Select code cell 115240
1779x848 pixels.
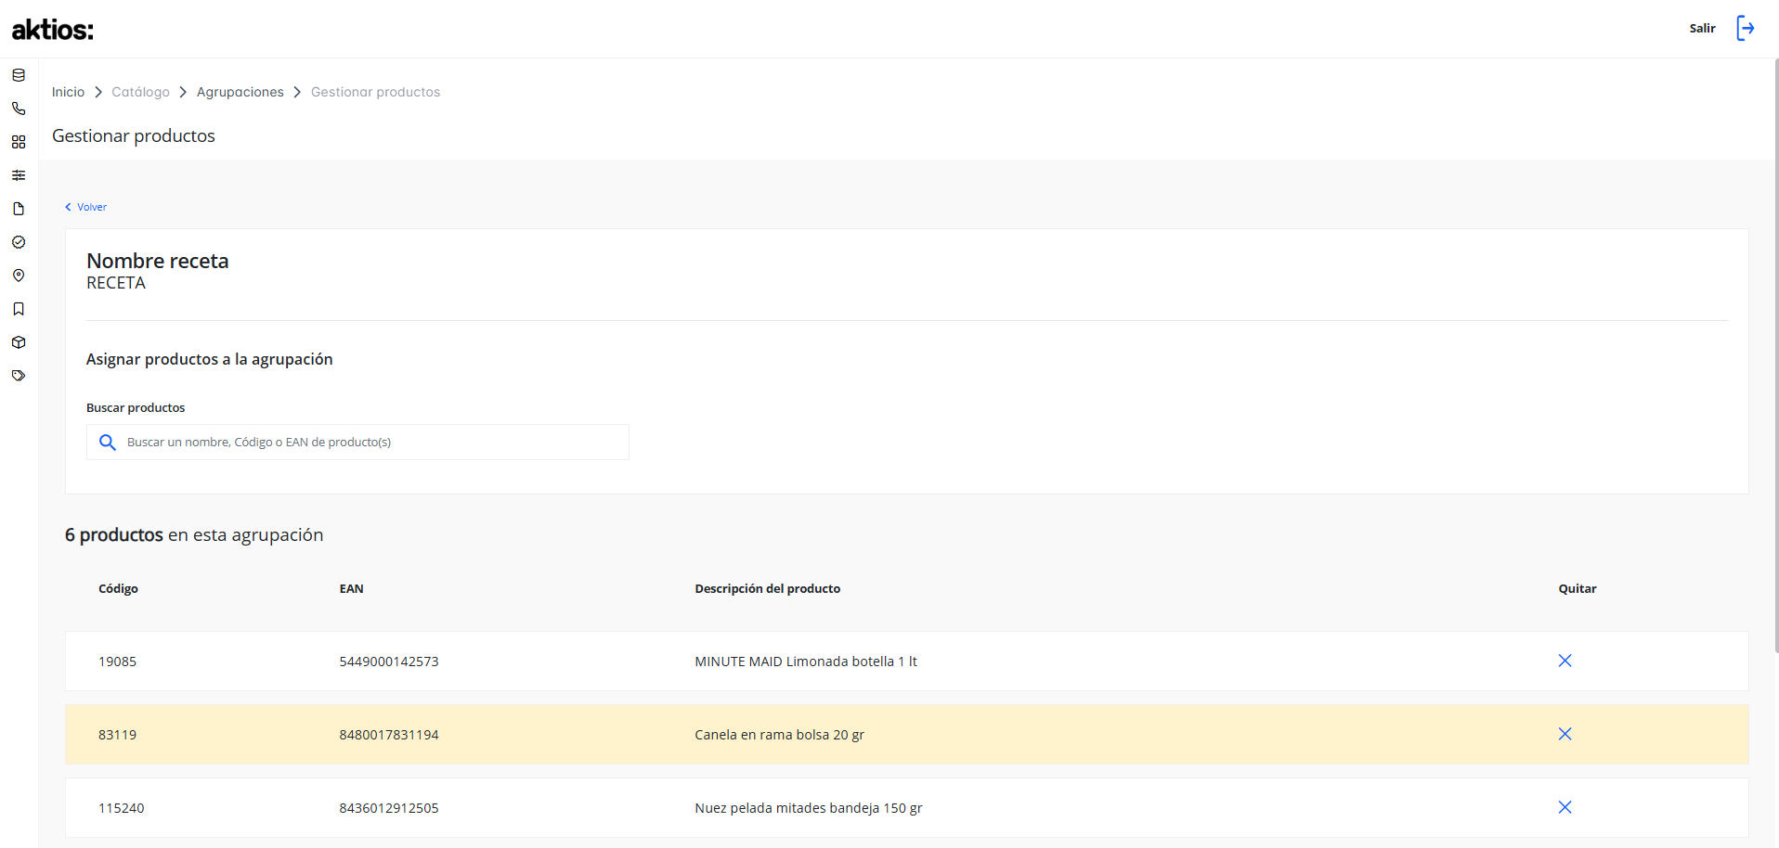[121, 808]
